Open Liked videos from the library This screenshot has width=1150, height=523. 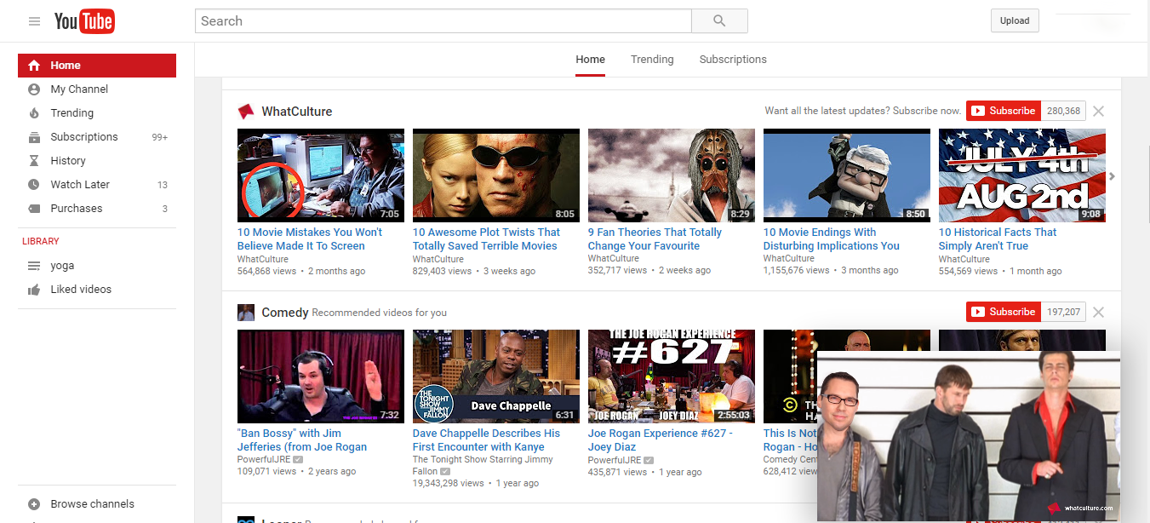(x=81, y=290)
